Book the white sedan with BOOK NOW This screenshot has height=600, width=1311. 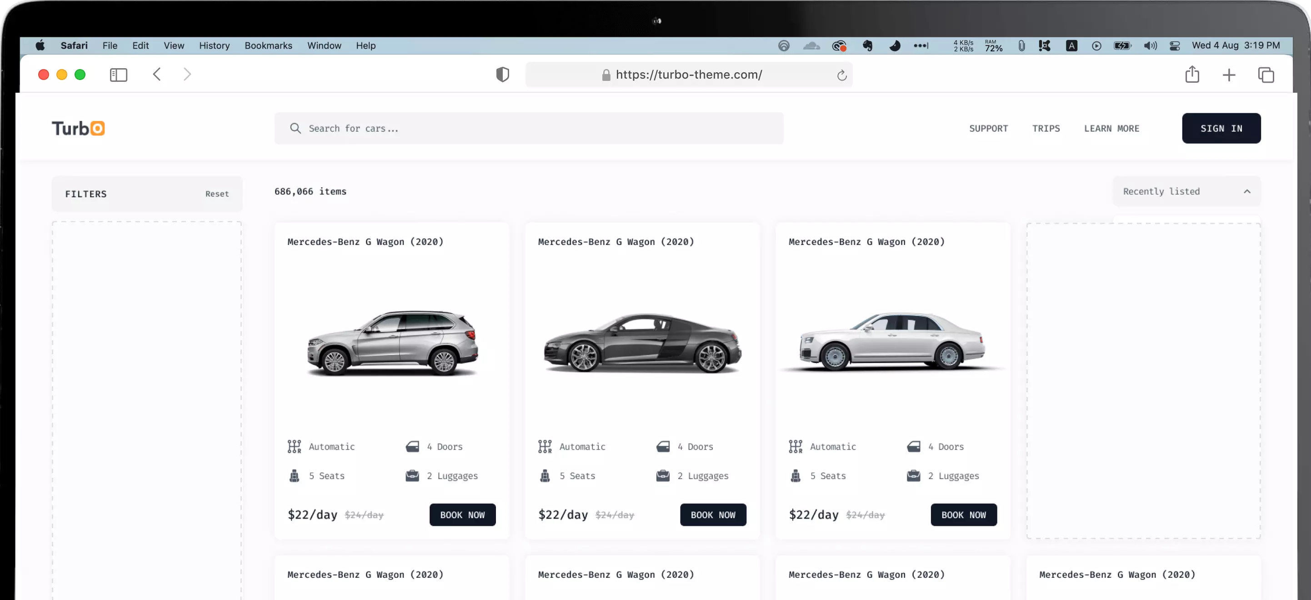pyautogui.click(x=963, y=515)
